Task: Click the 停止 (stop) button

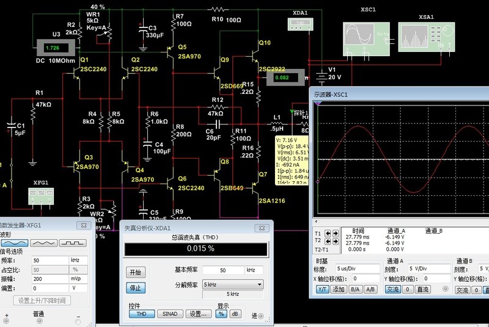Action: point(137,287)
